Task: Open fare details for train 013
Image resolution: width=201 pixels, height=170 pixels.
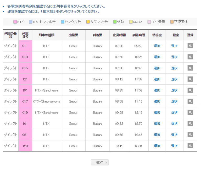Action: click(x=190, y=57)
